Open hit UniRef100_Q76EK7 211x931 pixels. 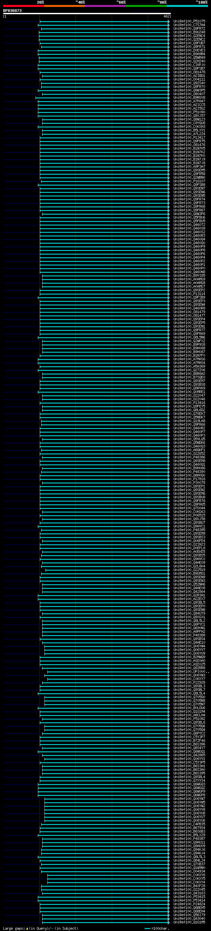189,413
